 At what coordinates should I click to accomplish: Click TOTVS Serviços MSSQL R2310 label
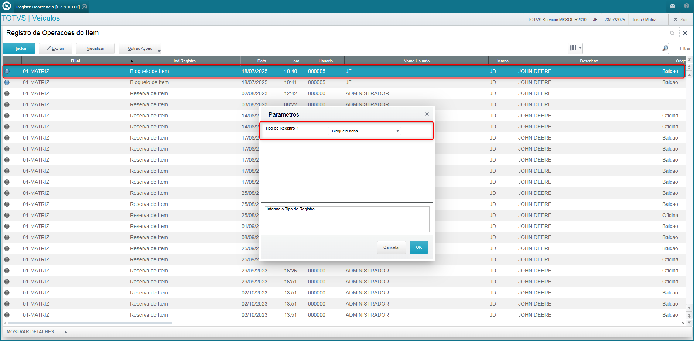(x=557, y=20)
